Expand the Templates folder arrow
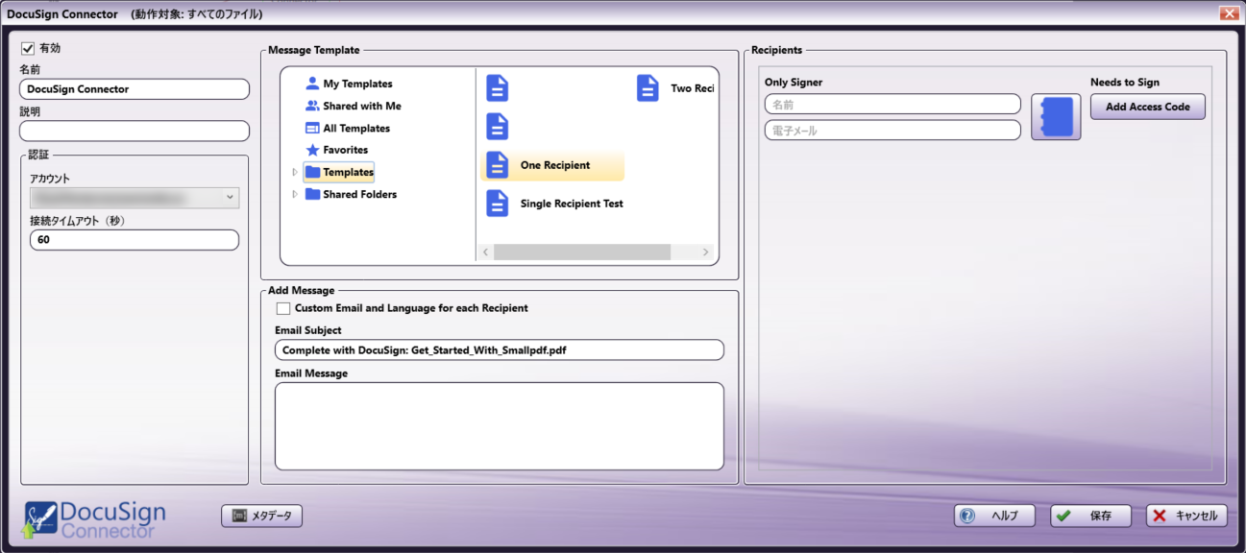The height and width of the screenshot is (553, 1246). tap(295, 172)
